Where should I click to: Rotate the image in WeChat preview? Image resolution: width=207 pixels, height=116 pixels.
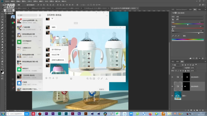pyautogui.click(x=99, y=79)
